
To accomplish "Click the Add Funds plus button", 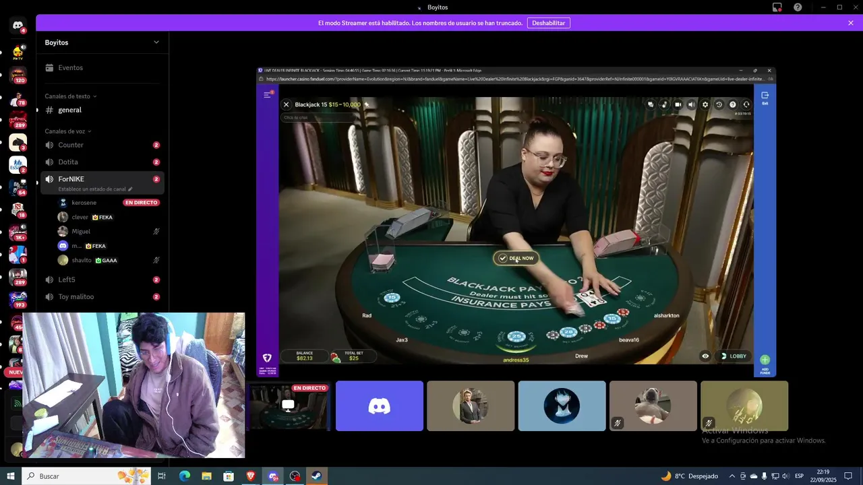I will (x=765, y=360).
